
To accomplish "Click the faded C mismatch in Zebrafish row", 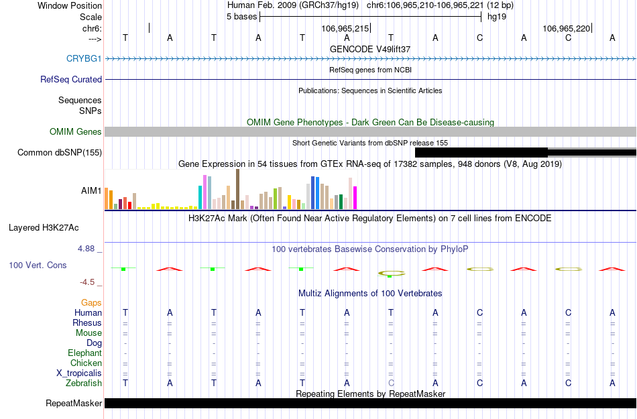I will pos(391,383).
